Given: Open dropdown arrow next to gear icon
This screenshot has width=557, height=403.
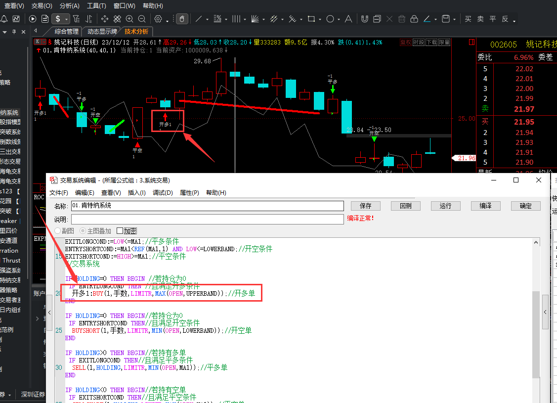Looking at the screenshot, I should click(167, 21).
